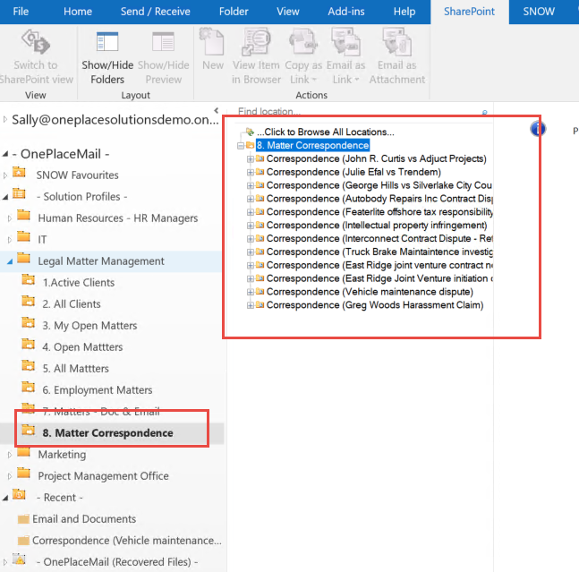Click View Item in Browser icon
The image size is (579, 572).
(256, 42)
